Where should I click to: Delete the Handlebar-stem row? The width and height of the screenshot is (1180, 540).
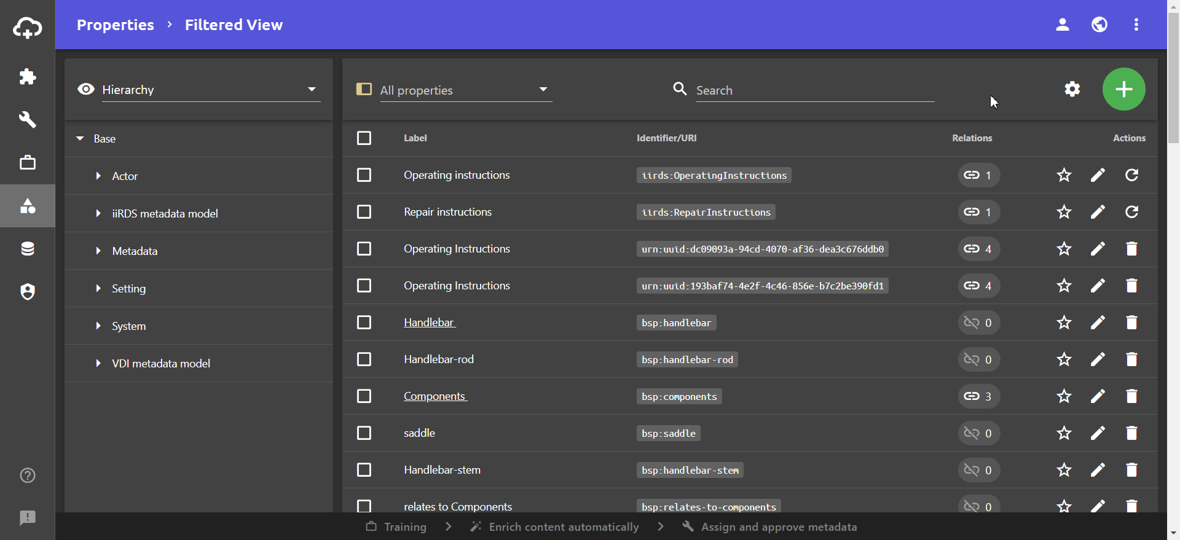coord(1131,470)
